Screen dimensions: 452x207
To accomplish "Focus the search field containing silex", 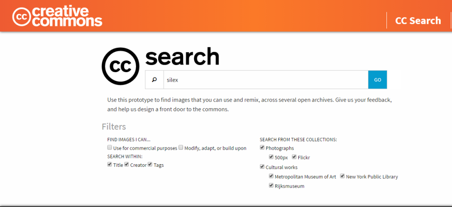I will pos(266,80).
